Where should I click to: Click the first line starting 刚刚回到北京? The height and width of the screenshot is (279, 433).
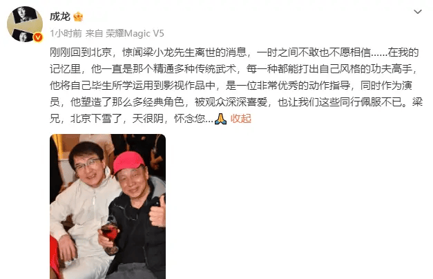coord(234,52)
